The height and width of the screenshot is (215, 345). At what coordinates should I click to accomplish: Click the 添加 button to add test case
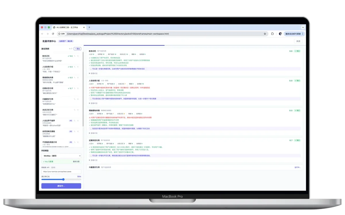(x=77, y=49)
